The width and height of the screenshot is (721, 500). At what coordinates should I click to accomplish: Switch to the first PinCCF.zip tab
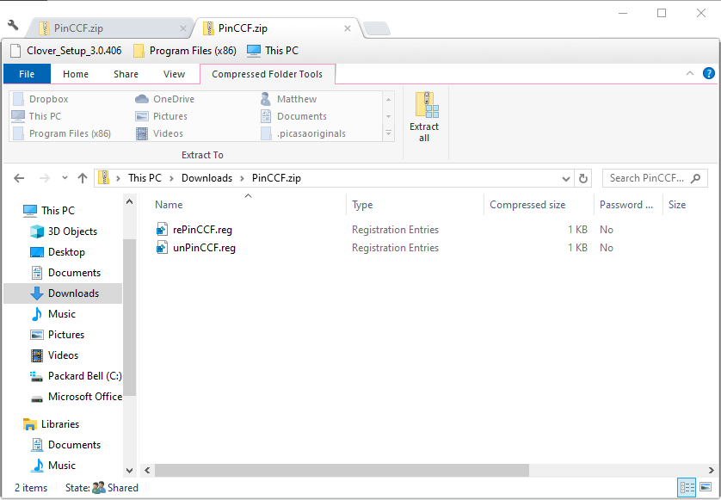(110, 28)
